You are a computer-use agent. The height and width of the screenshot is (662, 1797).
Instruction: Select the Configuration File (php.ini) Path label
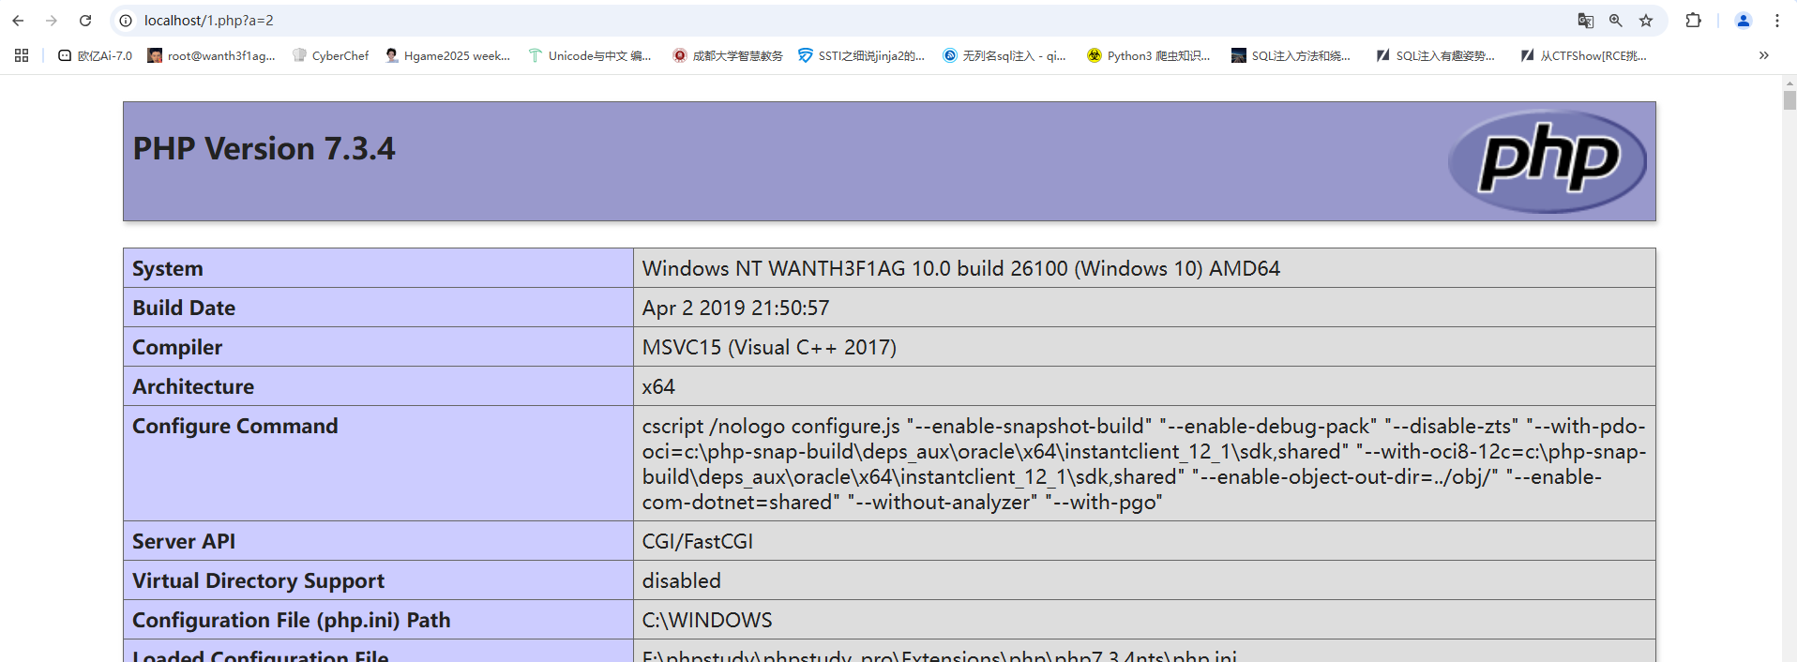[x=292, y=620]
